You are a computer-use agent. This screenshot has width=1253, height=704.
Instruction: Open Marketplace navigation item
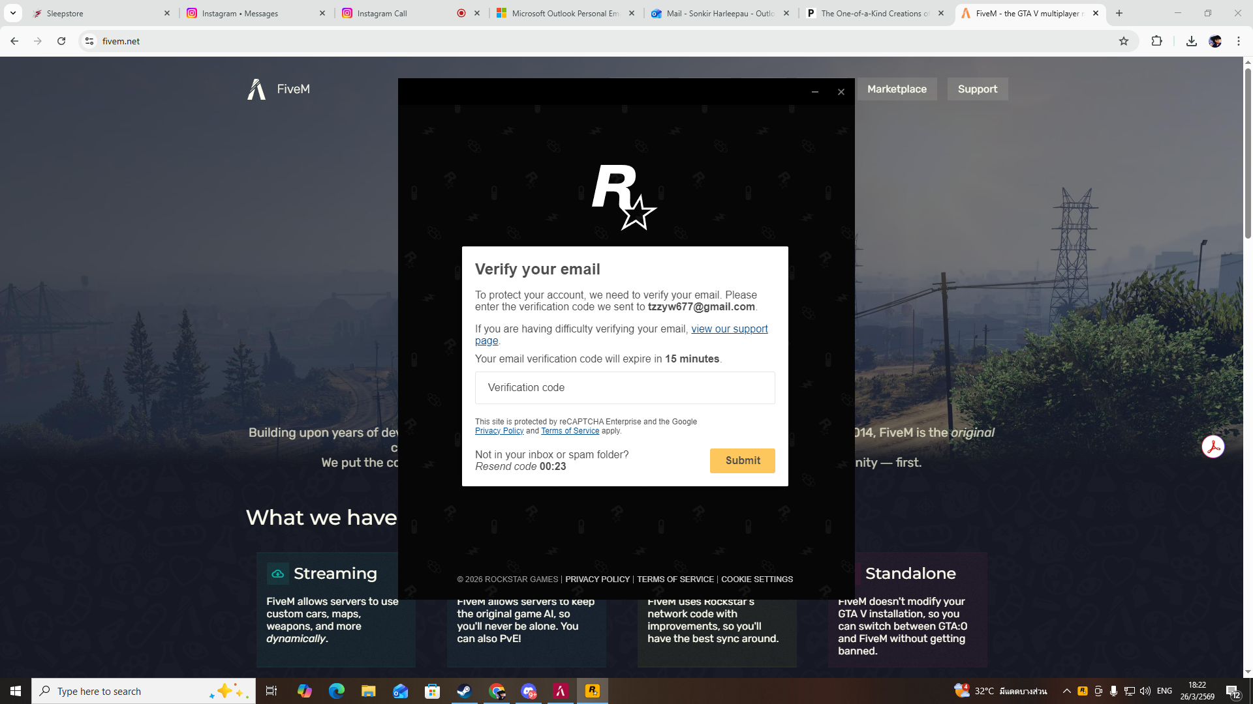point(896,89)
